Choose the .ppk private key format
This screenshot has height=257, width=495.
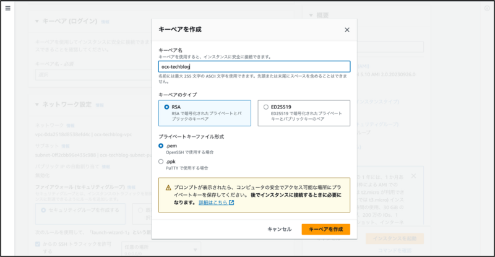[x=161, y=162]
